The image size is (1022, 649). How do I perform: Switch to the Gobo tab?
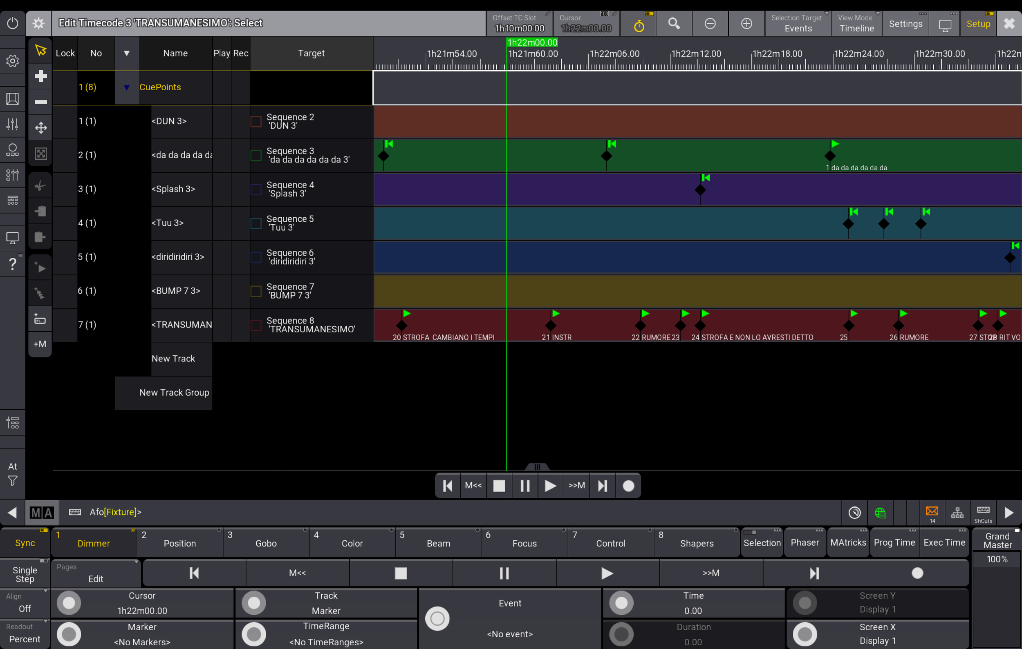click(x=266, y=543)
